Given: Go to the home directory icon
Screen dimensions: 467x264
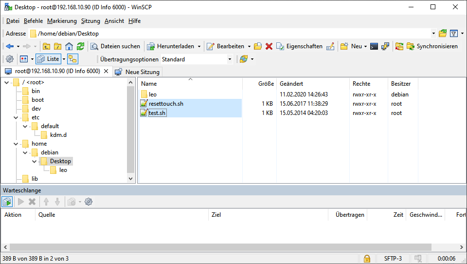Looking at the screenshot, I should click(x=69, y=46).
